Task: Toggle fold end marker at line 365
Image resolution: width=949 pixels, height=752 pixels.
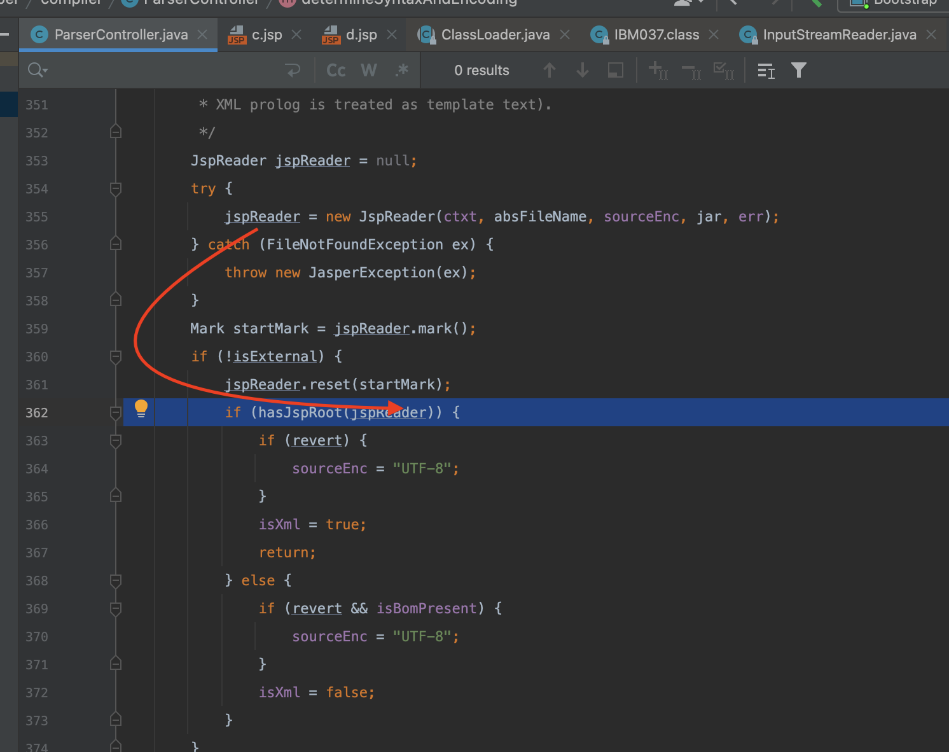Action: pos(116,496)
